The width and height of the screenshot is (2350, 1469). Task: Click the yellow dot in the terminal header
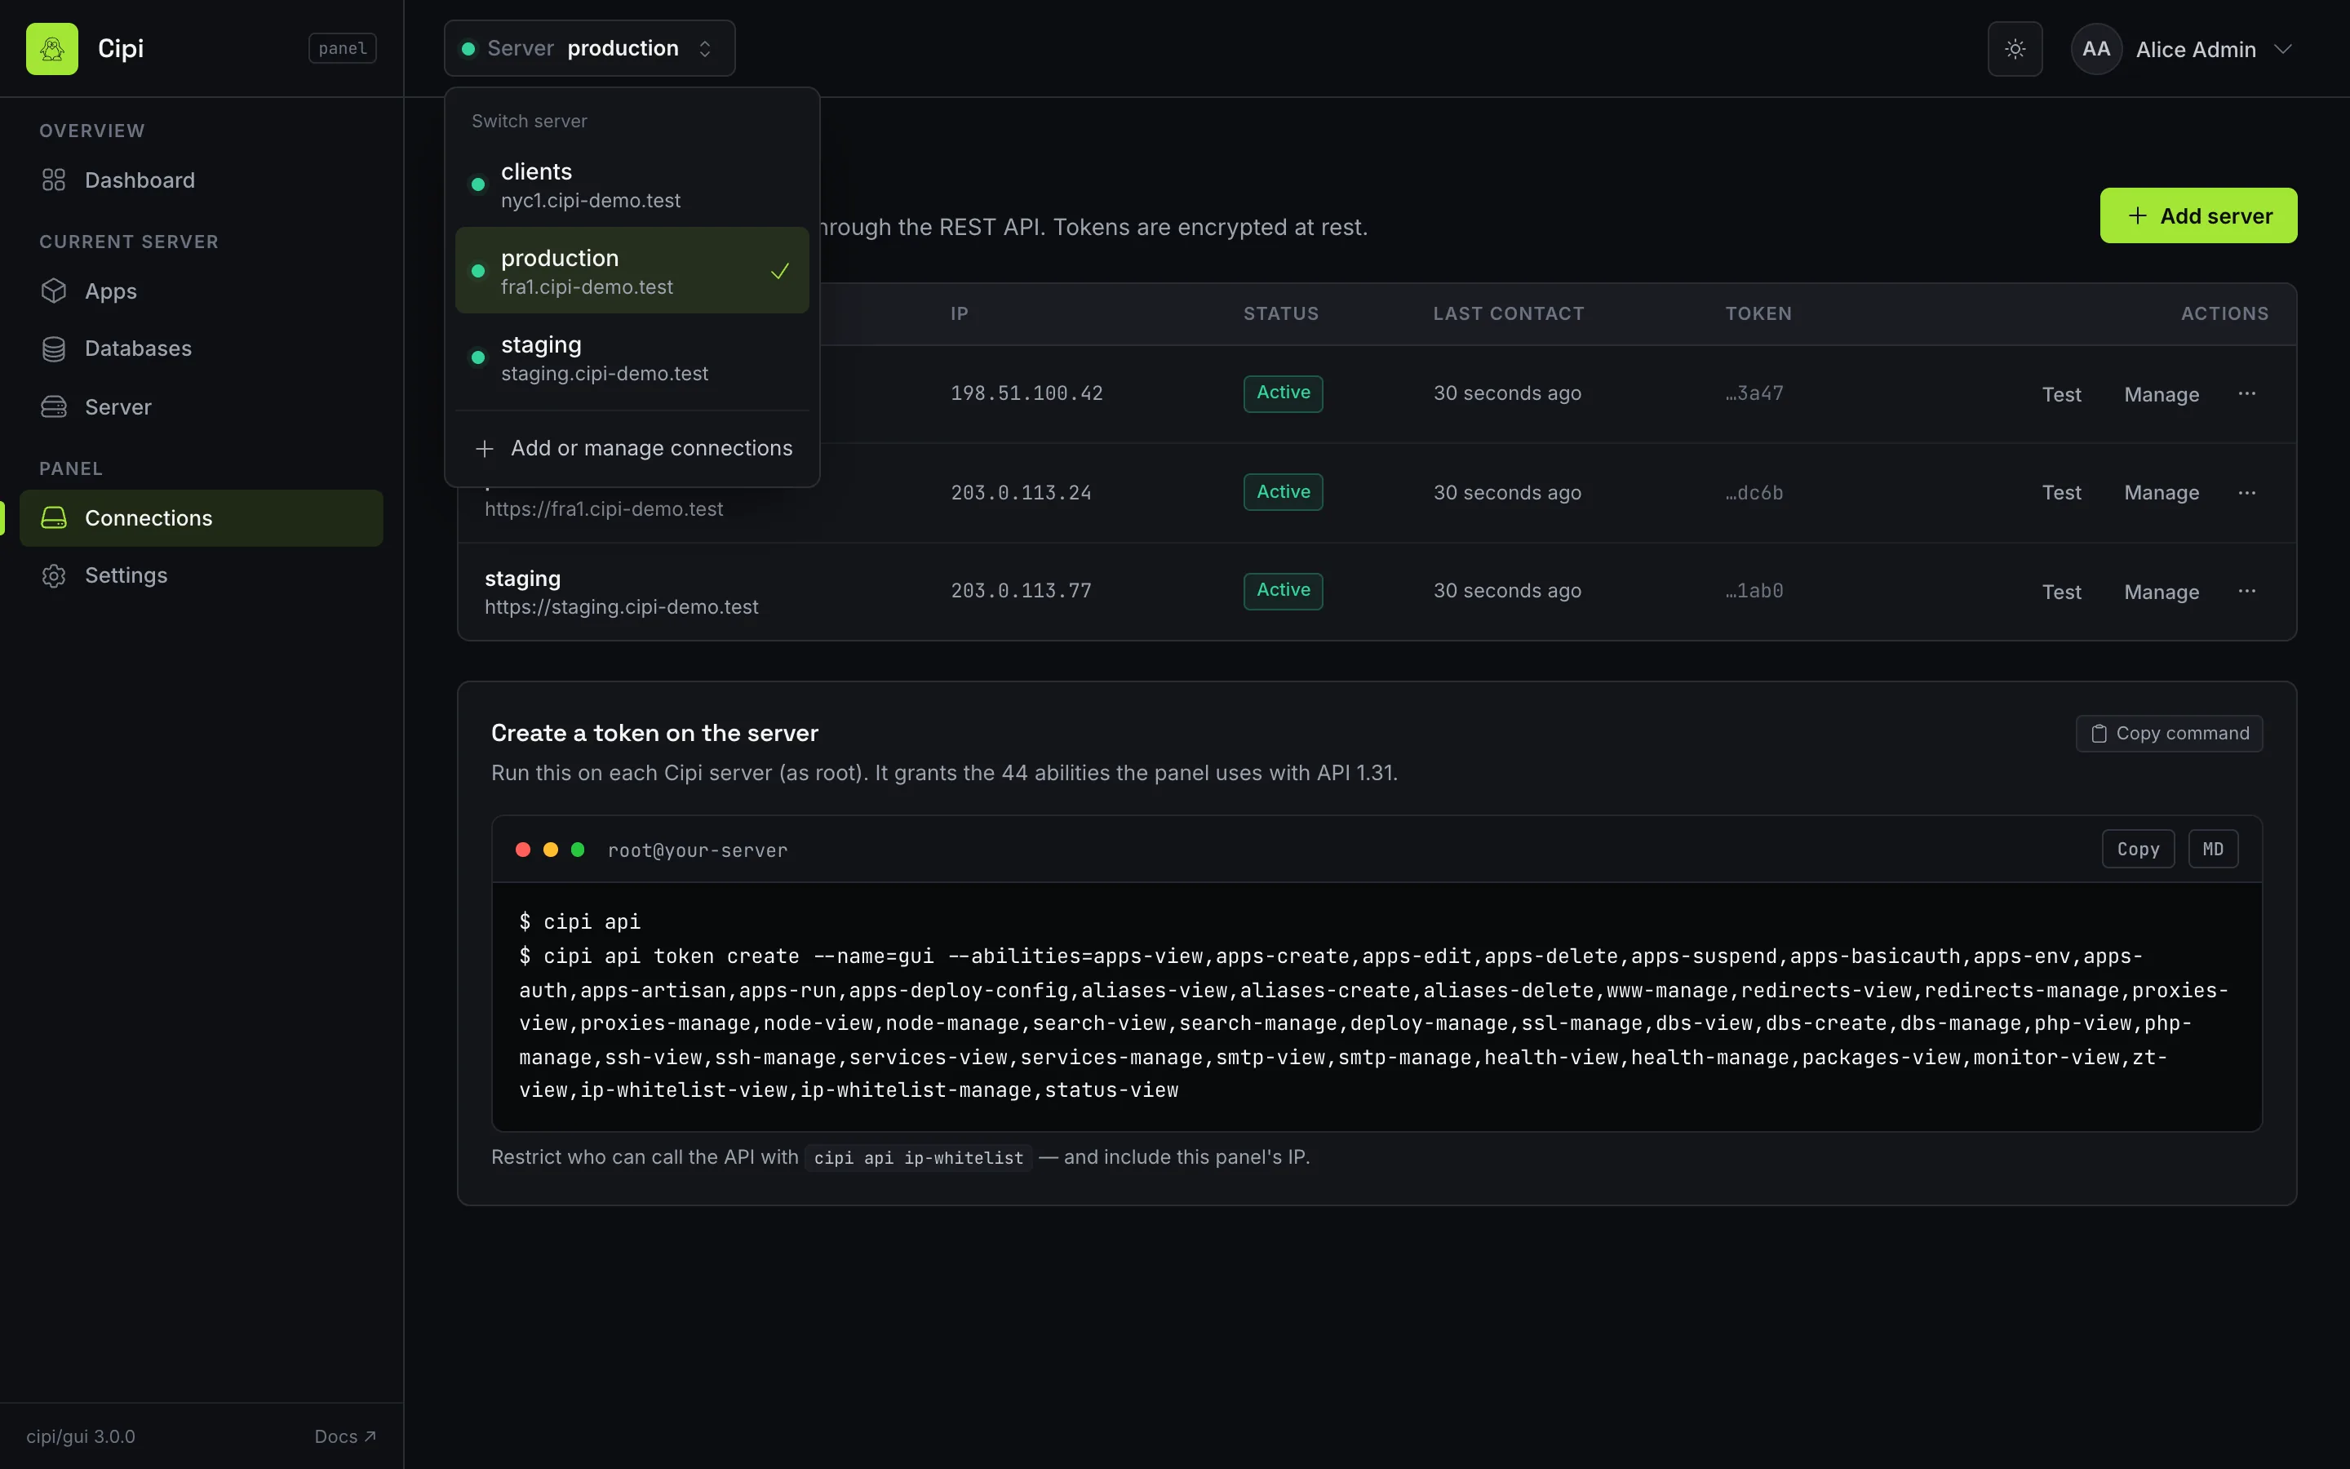click(551, 850)
